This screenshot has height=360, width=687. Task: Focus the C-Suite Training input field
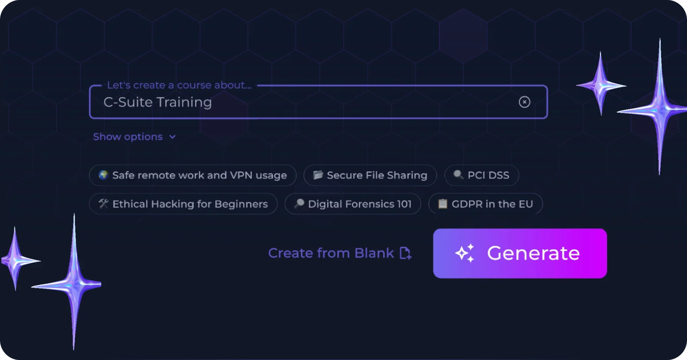[318, 102]
